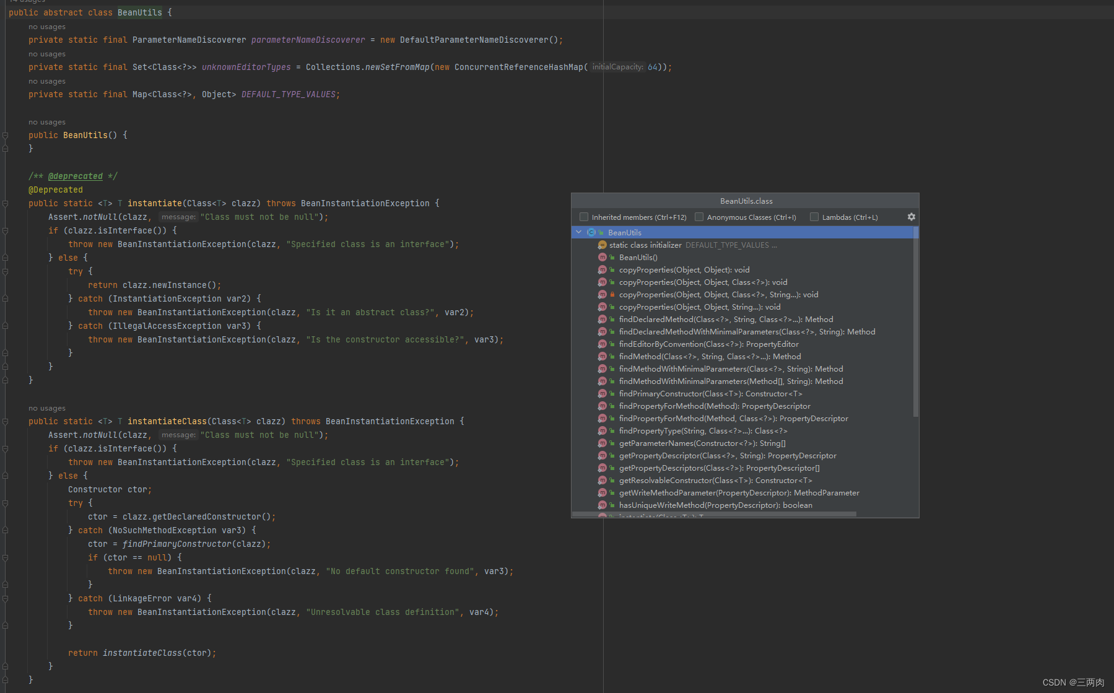Fold catch InstantiationException block in gutter
The width and height of the screenshot is (1114, 693).
pyautogui.click(x=5, y=299)
